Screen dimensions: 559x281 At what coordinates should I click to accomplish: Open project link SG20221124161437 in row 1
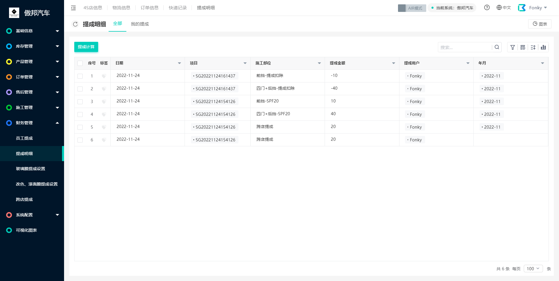click(215, 76)
